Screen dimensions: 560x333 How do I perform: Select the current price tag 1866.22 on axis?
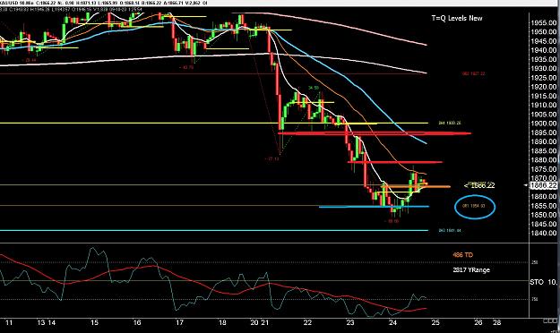(544, 185)
